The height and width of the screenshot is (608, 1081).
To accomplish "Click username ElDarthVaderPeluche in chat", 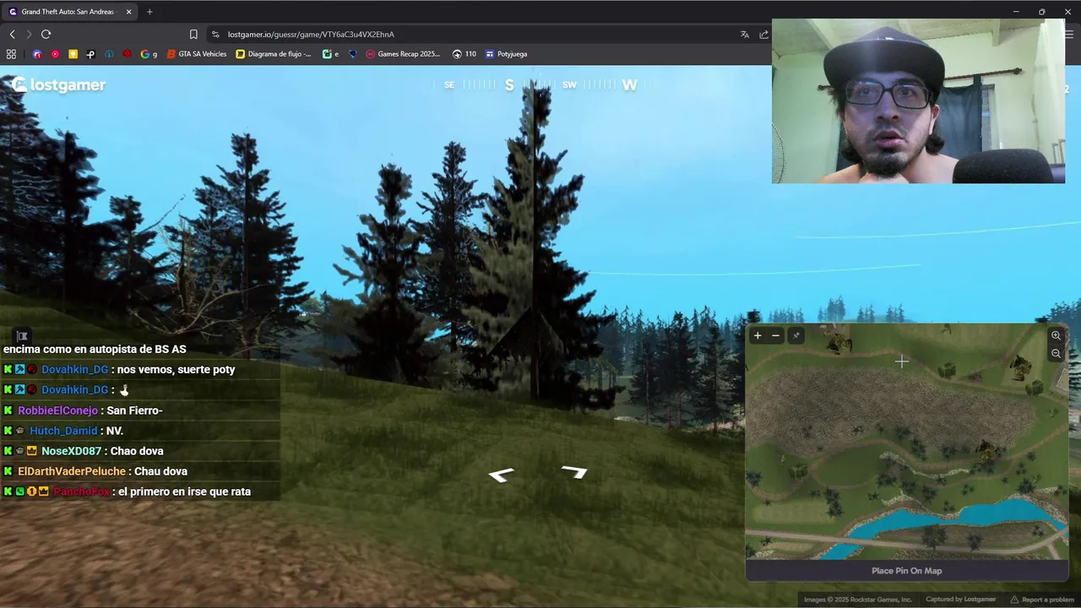I will pyautogui.click(x=72, y=471).
